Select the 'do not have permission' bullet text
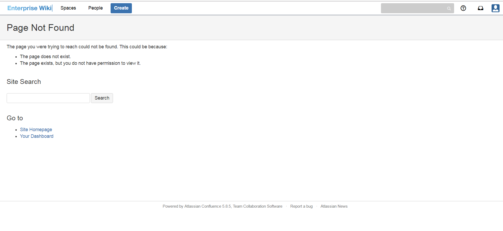The image size is (503, 231). (80, 63)
